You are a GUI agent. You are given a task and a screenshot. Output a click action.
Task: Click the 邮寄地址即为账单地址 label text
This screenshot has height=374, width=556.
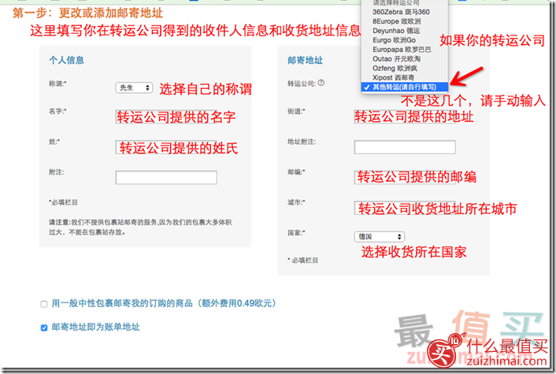[96, 327]
